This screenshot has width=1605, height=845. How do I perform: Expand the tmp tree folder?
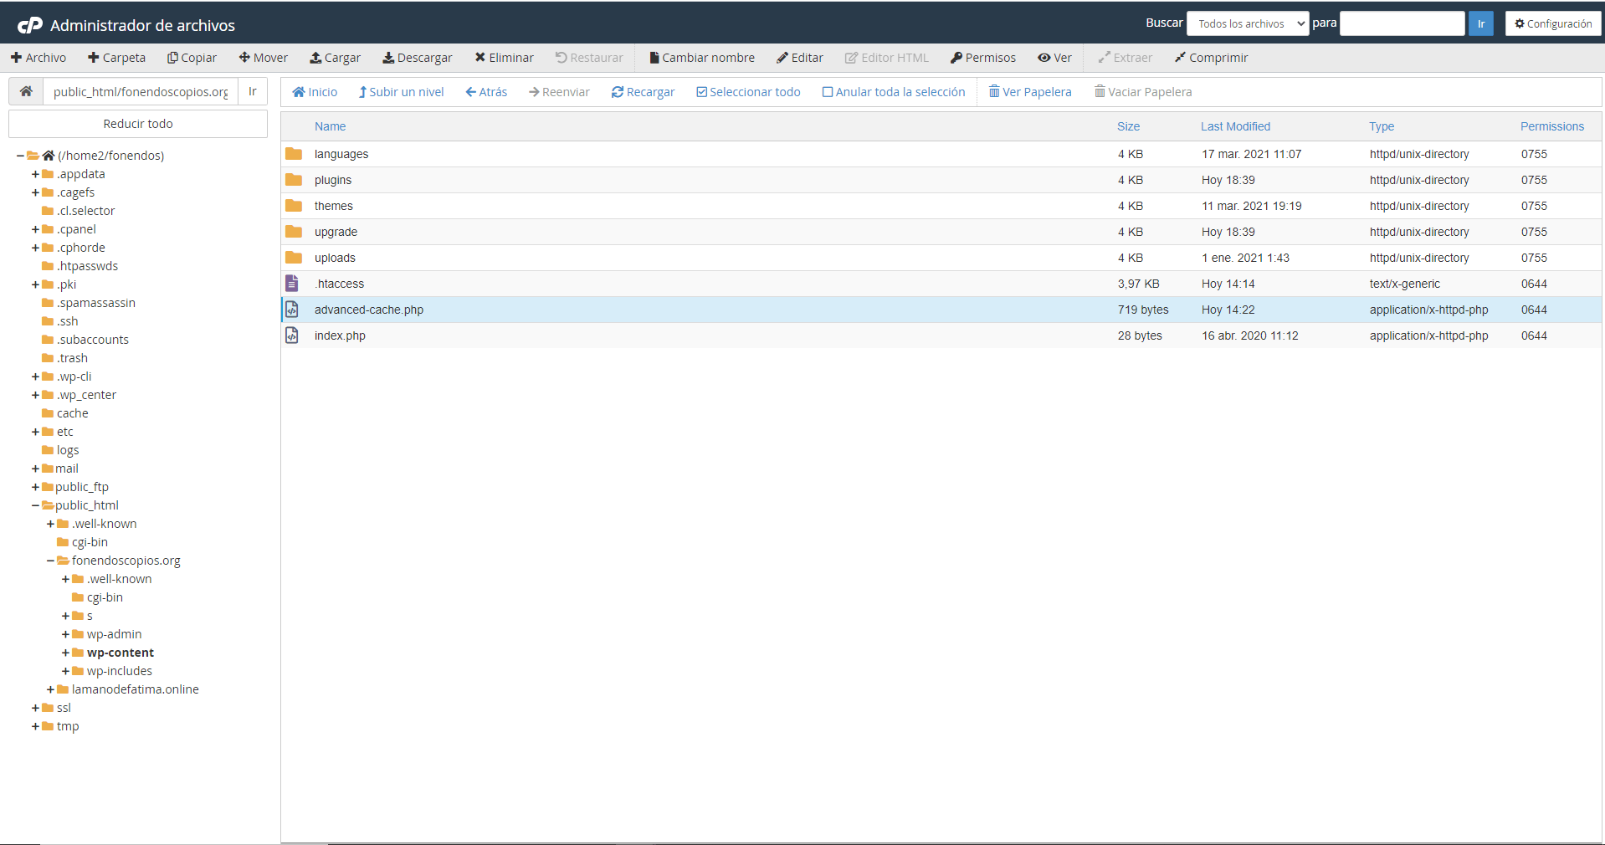pyautogui.click(x=35, y=726)
